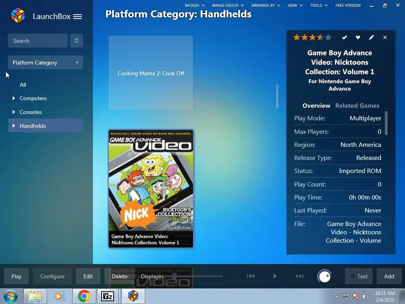405x304 pixels.
Task: Click the Configure button
Action: (52, 276)
